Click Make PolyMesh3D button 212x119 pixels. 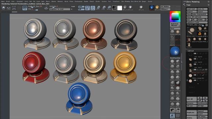[200, 14]
